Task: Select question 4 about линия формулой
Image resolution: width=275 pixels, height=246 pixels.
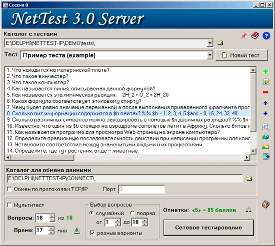Action: pos(127,89)
